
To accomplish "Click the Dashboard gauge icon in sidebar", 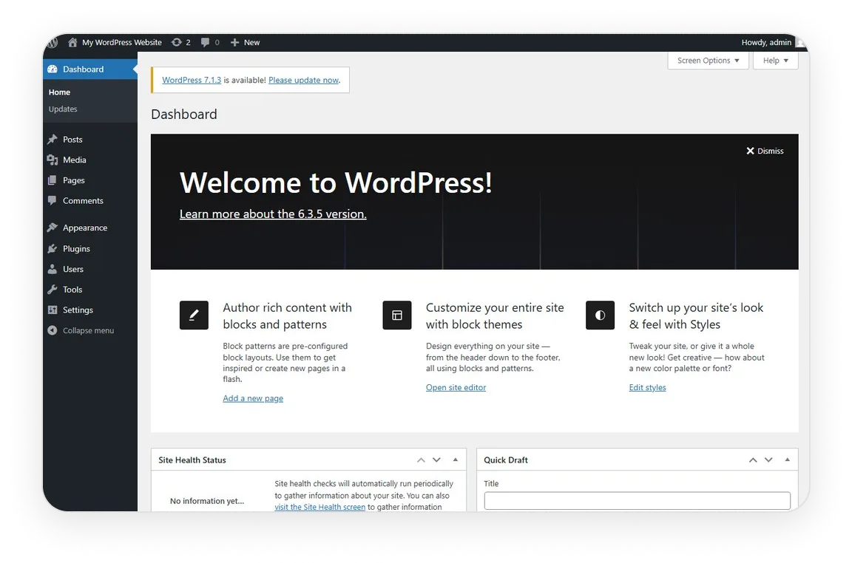I will [x=53, y=69].
